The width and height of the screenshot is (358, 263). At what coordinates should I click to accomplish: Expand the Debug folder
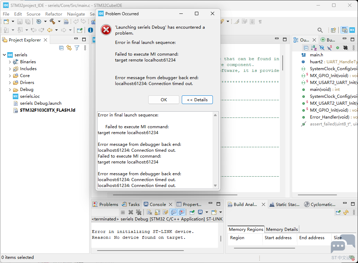10,90
